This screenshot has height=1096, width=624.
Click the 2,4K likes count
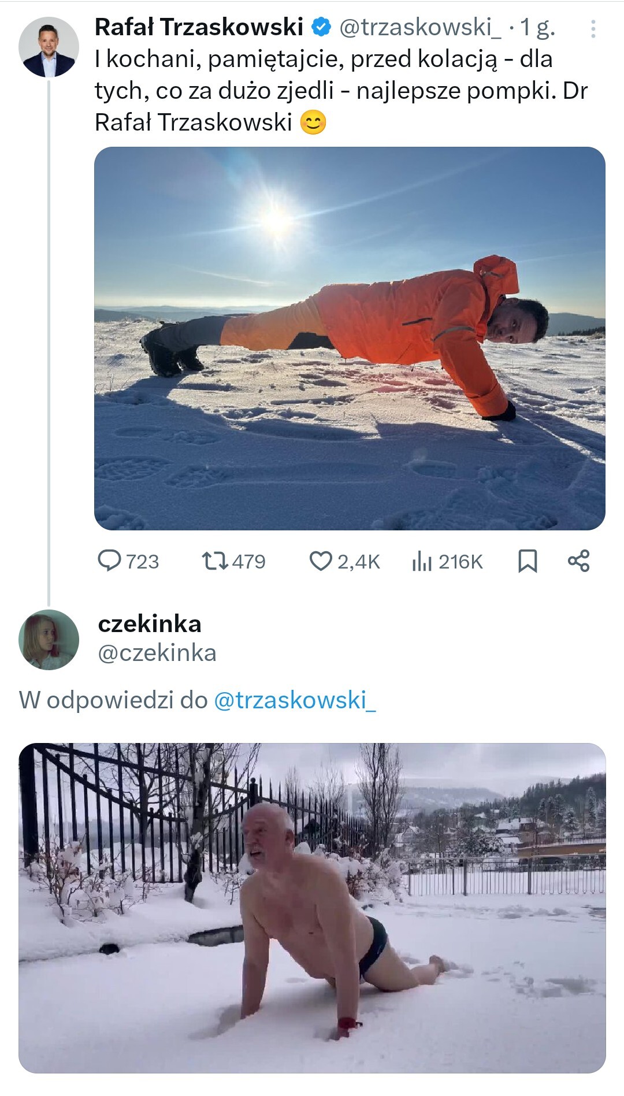[x=359, y=562]
